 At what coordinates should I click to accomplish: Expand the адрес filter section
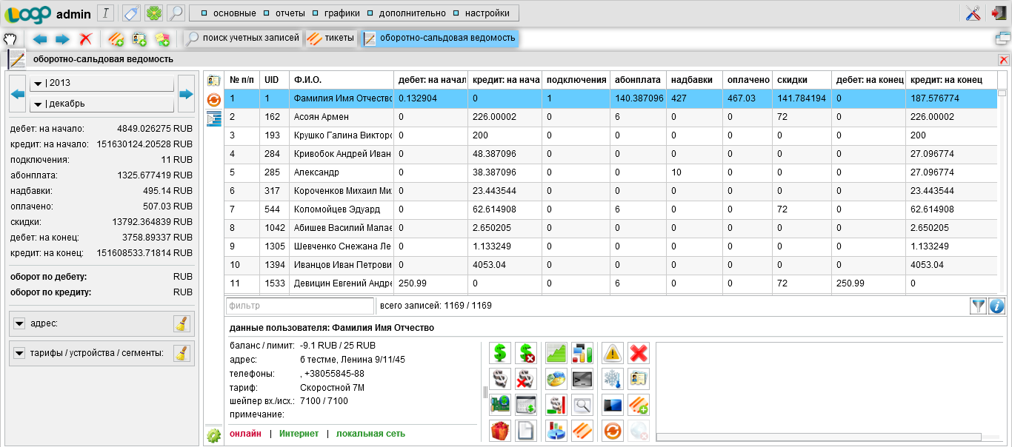tap(19, 323)
